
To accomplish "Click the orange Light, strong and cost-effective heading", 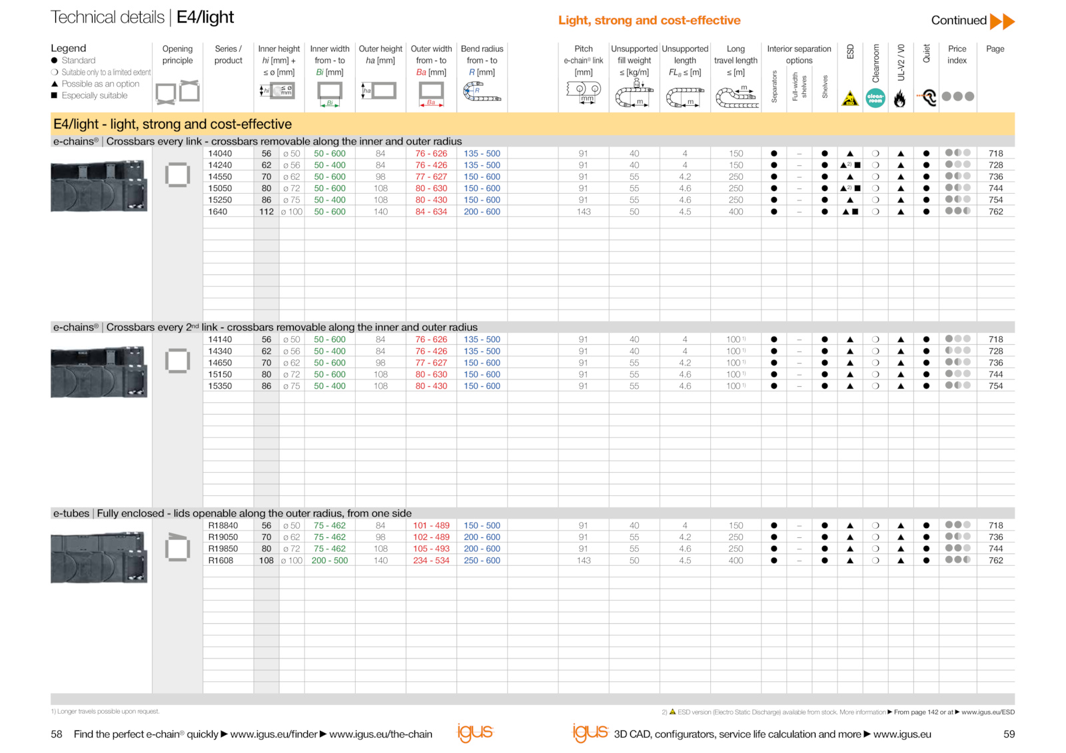I will click(x=650, y=21).
